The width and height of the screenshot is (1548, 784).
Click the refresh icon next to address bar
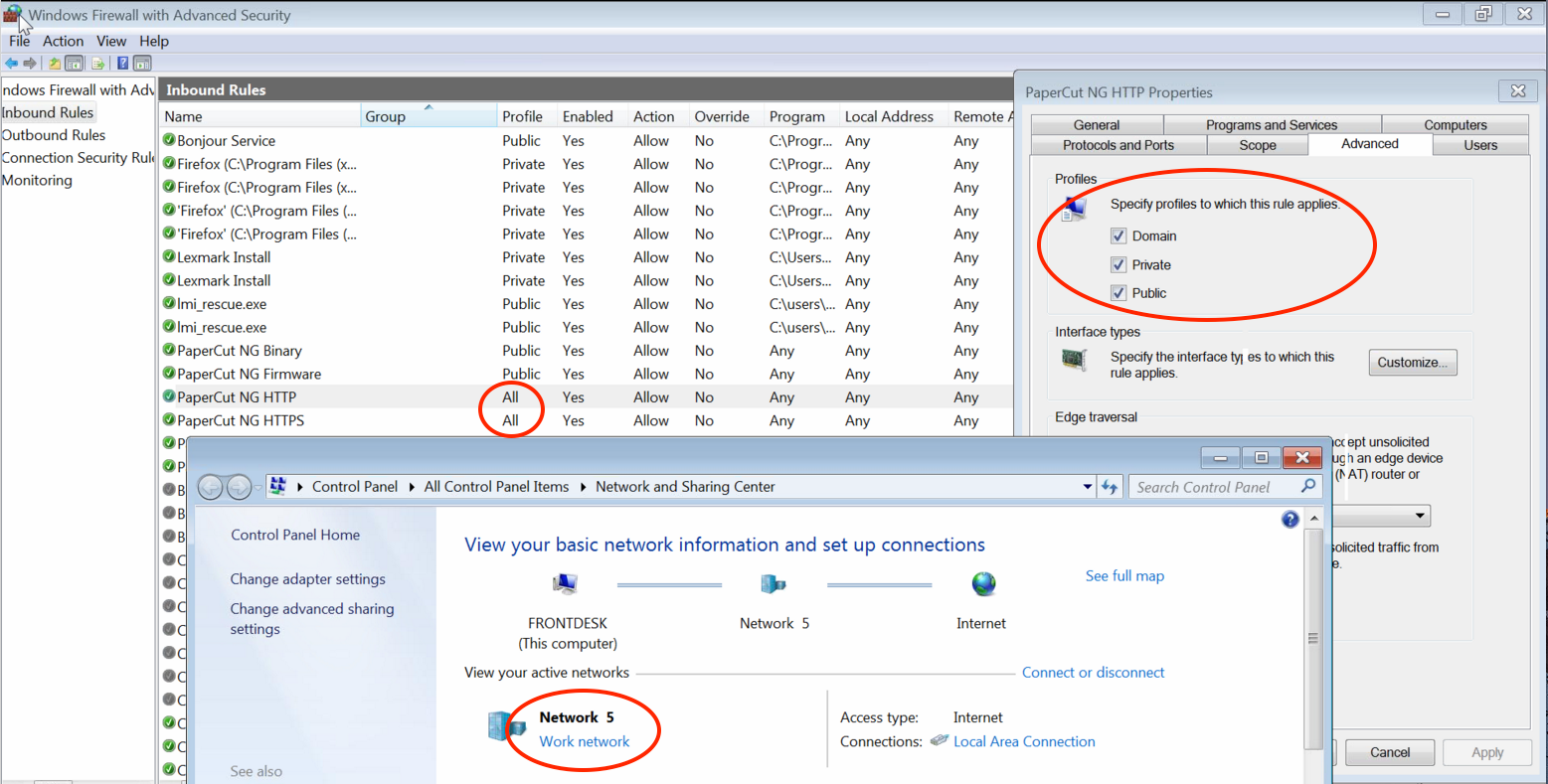1110,487
